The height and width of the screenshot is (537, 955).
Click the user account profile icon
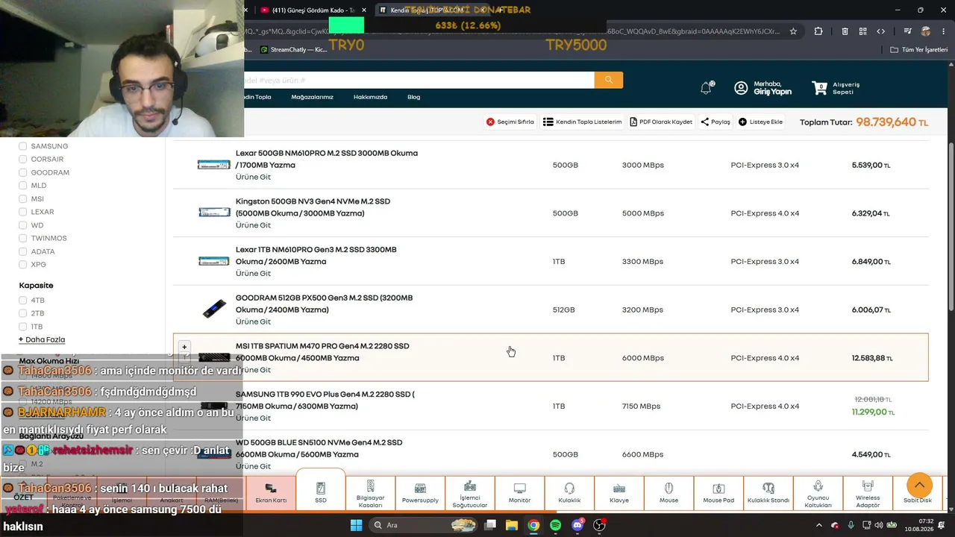point(741,88)
